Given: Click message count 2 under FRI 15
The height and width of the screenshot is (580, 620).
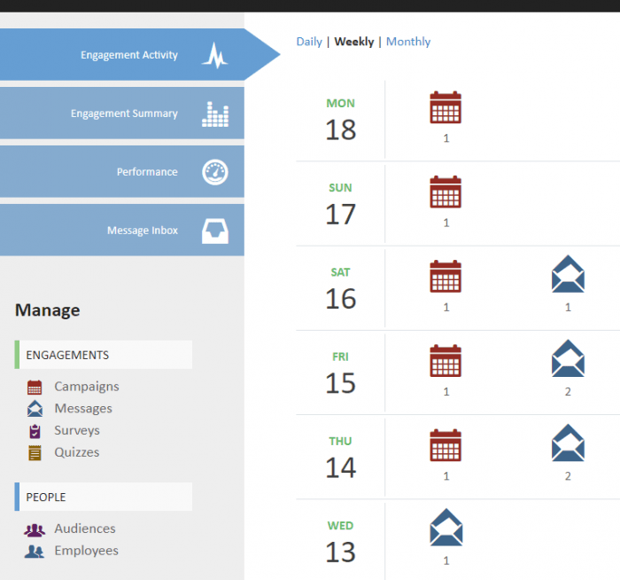Looking at the screenshot, I should (x=568, y=392).
